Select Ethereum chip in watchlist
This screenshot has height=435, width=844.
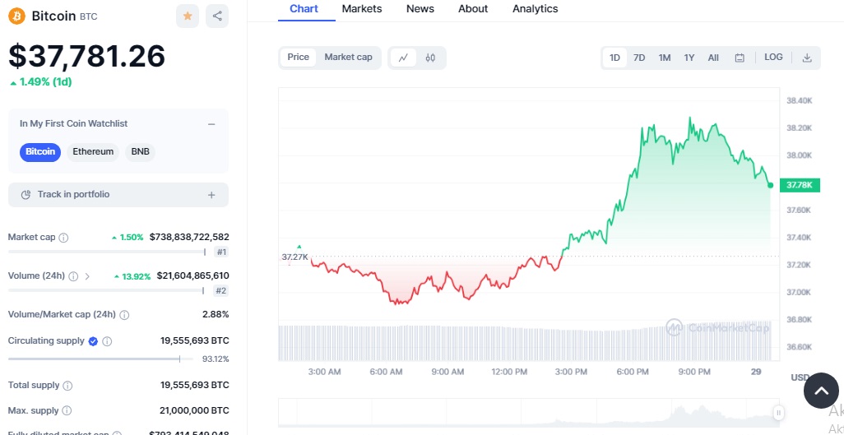(93, 152)
